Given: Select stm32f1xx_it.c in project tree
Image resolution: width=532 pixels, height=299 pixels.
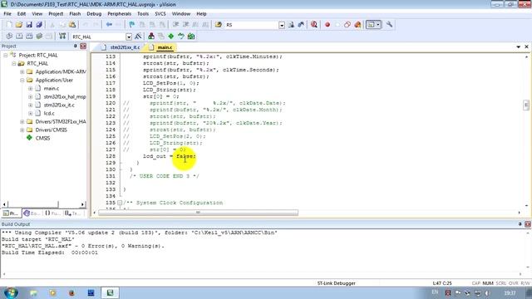Looking at the screenshot, I should click(x=59, y=105).
